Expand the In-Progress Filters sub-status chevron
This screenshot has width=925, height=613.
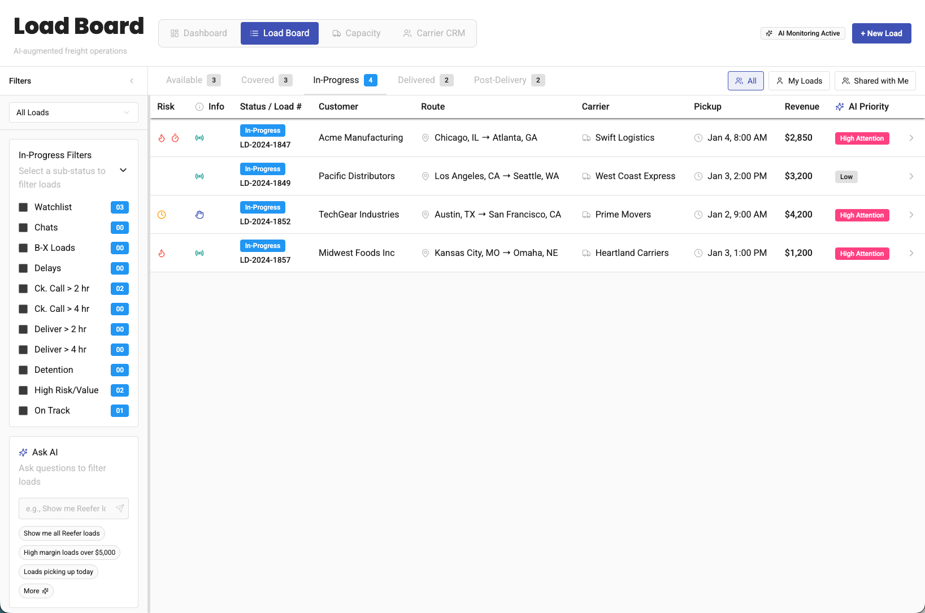pos(123,170)
